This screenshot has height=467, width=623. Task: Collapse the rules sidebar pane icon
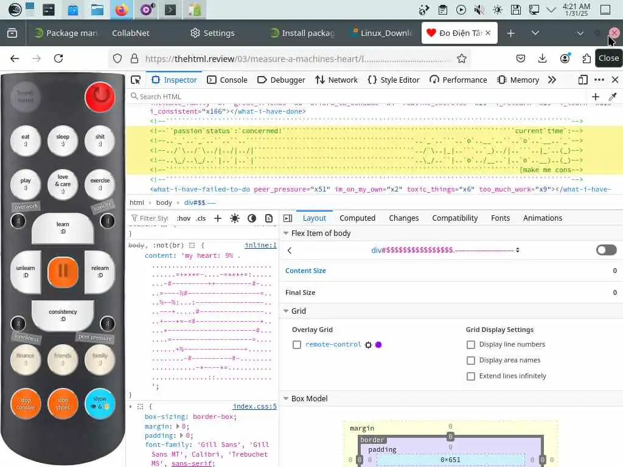(x=288, y=218)
